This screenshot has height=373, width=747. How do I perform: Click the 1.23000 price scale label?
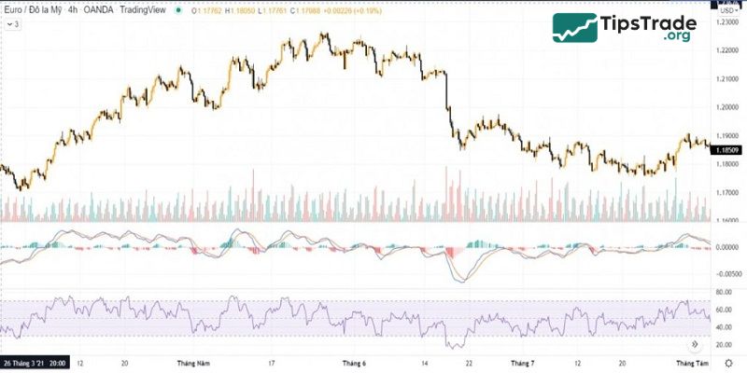click(x=726, y=22)
